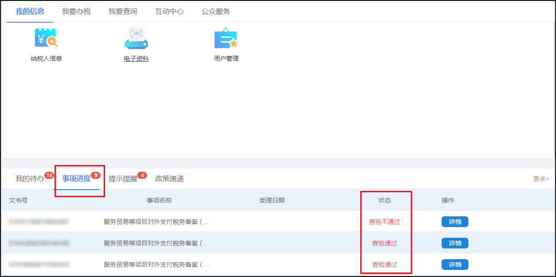Click the 更多> link
The image size is (556, 277).
(x=541, y=179)
